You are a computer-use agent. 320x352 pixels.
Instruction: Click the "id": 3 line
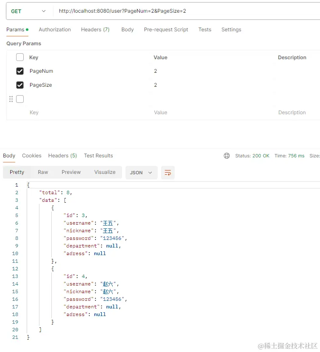click(x=75, y=215)
